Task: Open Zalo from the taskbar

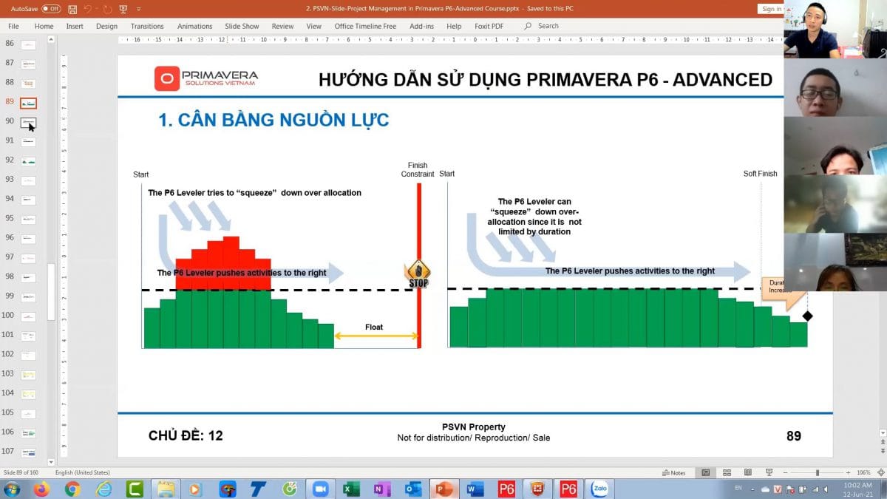Action: coord(599,489)
